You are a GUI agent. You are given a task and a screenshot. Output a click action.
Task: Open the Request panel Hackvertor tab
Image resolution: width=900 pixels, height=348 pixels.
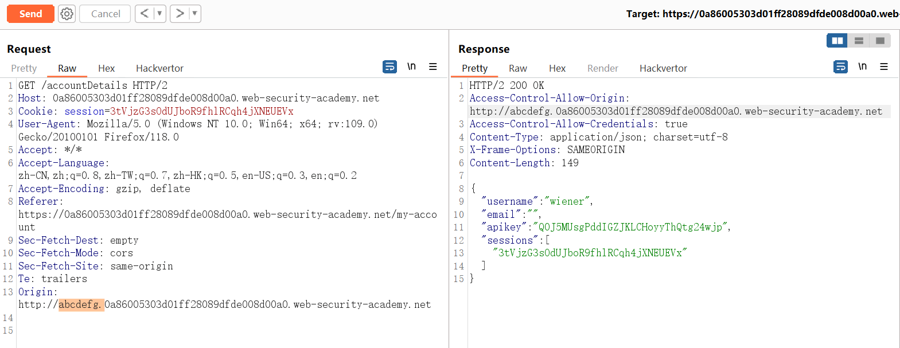159,68
